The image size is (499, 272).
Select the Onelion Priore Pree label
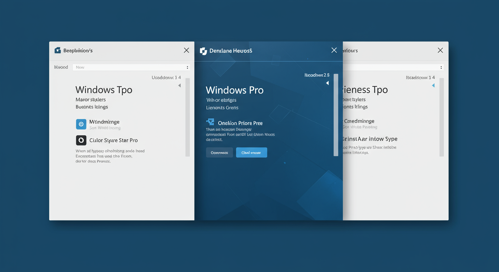[x=240, y=123]
